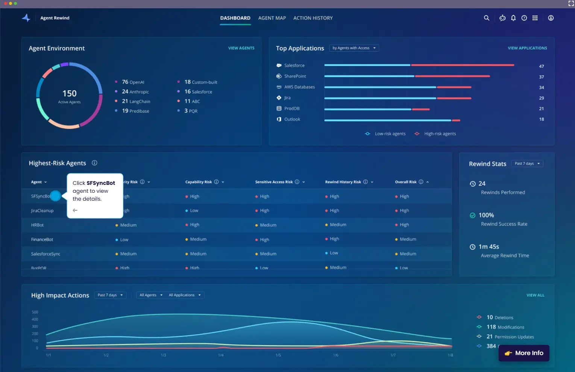Screen dimensions: 575x372
Task: Click the Capability Risk info icon
Action: click(216, 182)
